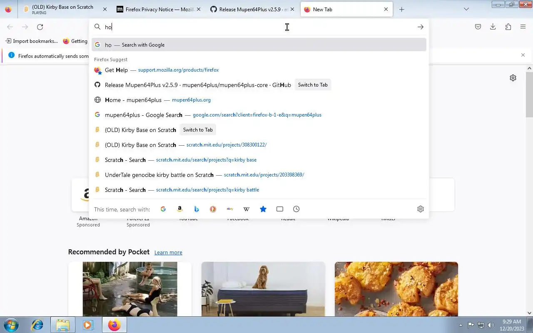533x333 pixels.
Task: Open the Downloads panel
Action: point(493,27)
